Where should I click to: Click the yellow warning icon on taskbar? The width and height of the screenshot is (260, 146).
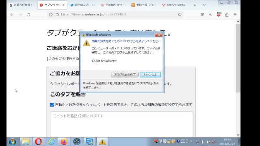coord(102,142)
